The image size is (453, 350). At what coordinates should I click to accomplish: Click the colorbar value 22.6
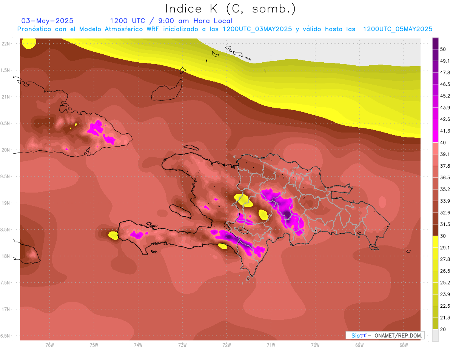(445, 306)
